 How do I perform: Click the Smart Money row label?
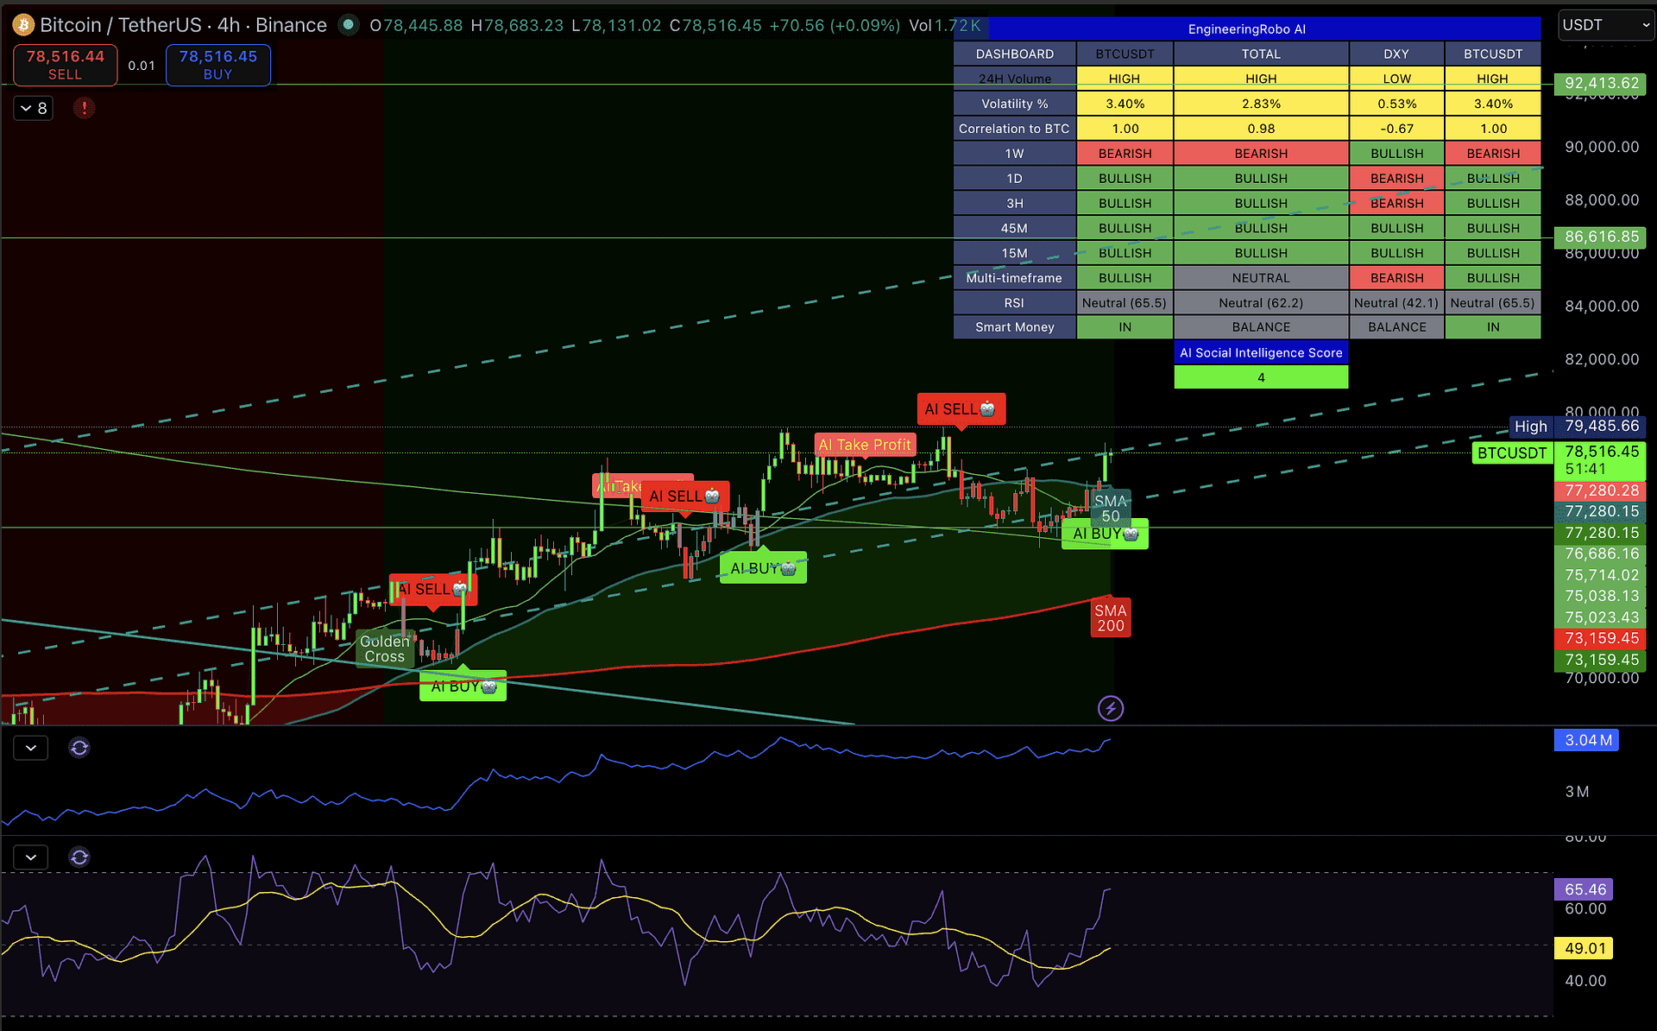pyautogui.click(x=1015, y=327)
